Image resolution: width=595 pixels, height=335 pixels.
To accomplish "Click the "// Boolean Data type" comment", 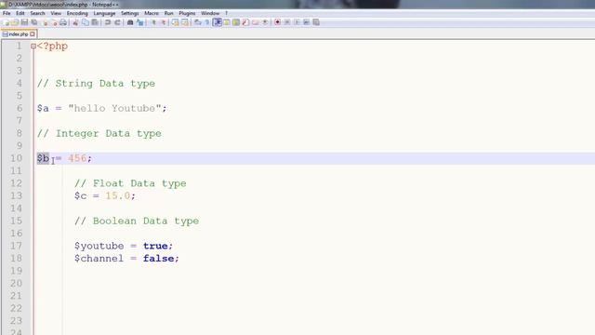I will tap(137, 221).
